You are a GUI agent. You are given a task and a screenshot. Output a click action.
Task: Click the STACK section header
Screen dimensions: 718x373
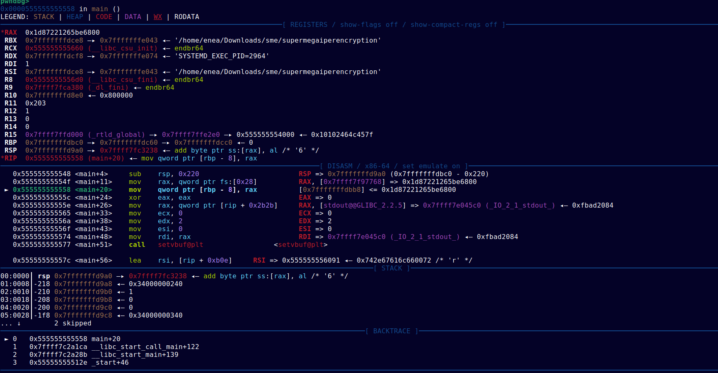[392, 268]
